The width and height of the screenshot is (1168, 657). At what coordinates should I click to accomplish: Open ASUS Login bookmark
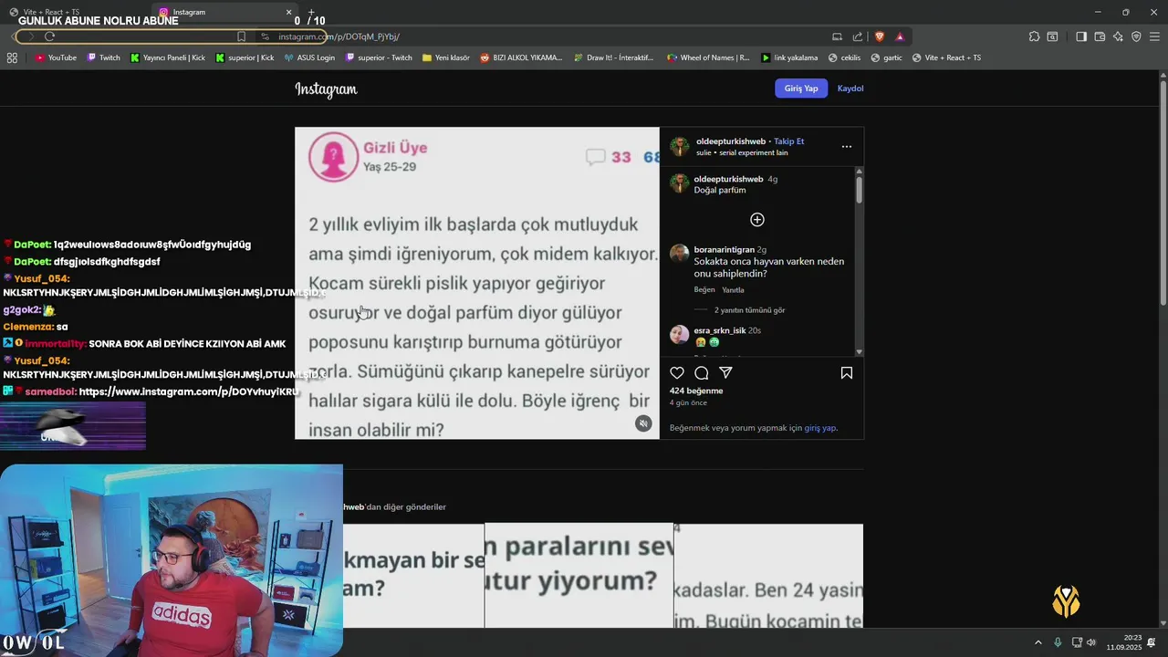pos(309,57)
